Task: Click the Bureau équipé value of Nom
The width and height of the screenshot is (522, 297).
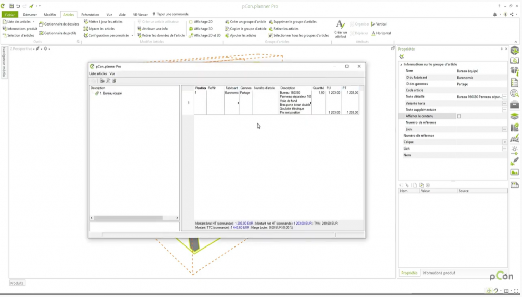Action: click(x=467, y=71)
